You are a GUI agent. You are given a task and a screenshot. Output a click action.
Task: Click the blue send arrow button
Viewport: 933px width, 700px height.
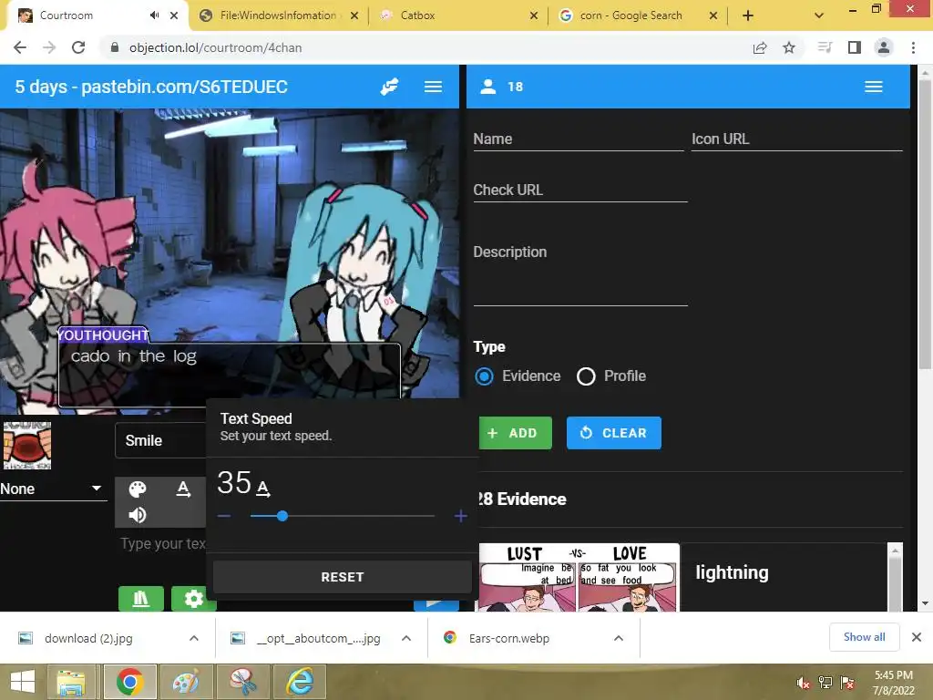[x=436, y=604]
